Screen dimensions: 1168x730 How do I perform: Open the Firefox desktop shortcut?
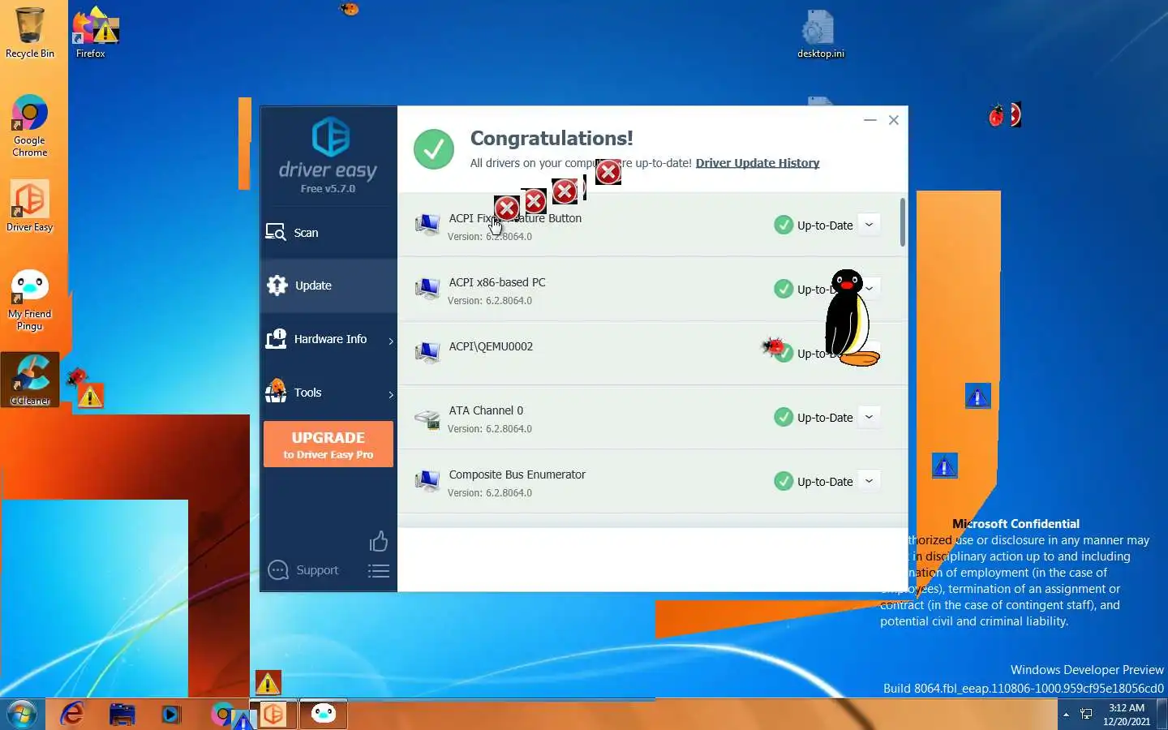[x=92, y=33]
